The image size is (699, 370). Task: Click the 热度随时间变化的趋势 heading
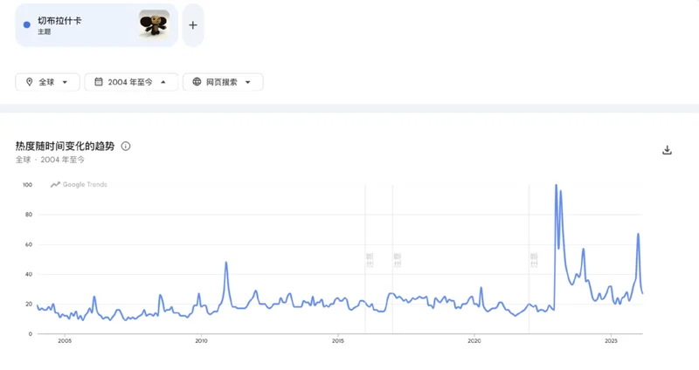click(65, 146)
